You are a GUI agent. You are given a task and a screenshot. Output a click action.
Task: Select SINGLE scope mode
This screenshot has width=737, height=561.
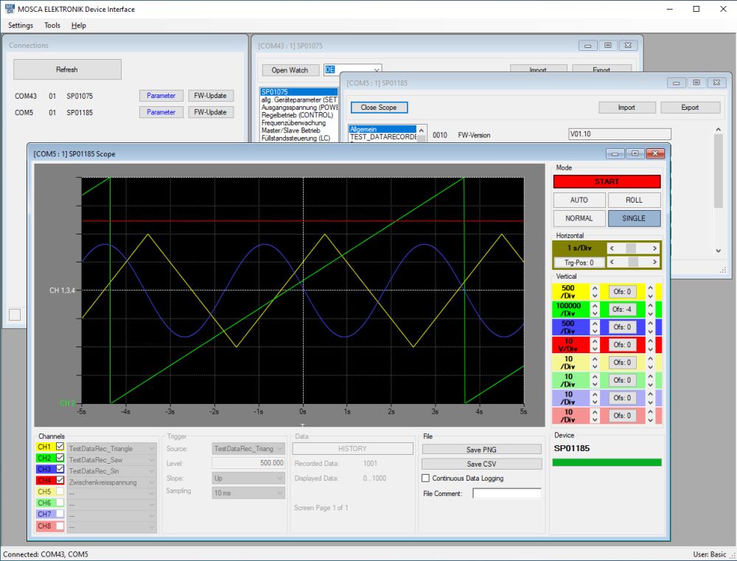634,218
